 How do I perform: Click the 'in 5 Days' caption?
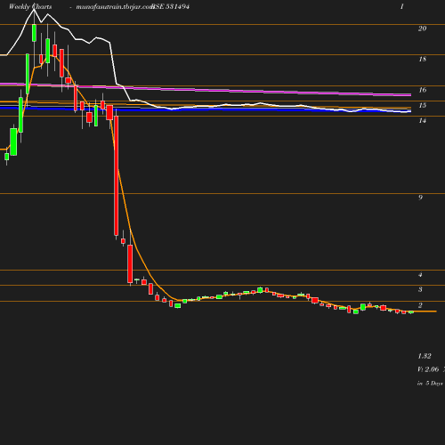pos(430,384)
